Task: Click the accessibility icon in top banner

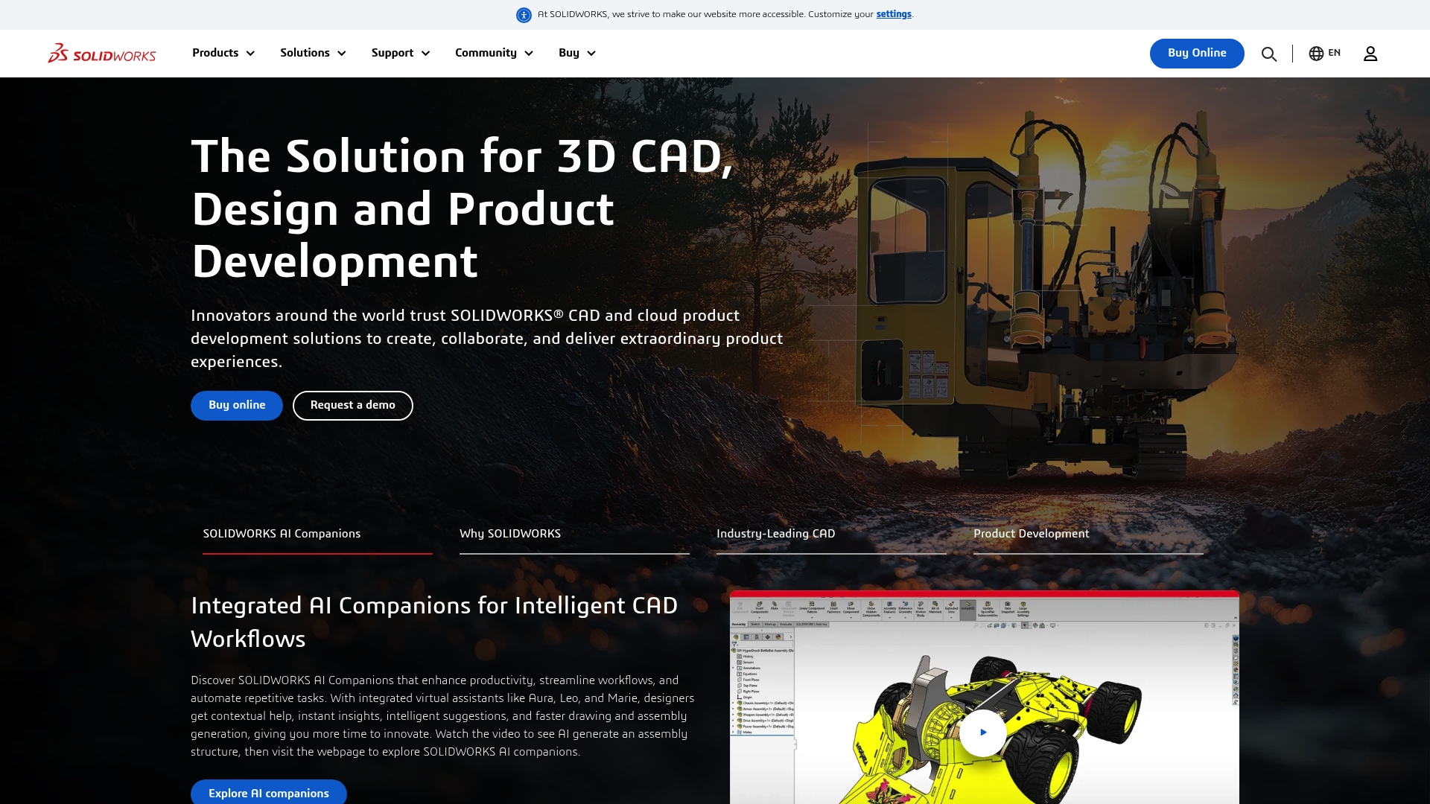Action: point(524,15)
